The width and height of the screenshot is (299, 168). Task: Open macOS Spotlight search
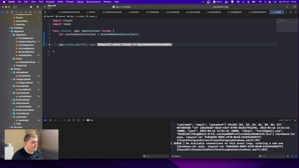pyautogui.click(x=265, y=2)
